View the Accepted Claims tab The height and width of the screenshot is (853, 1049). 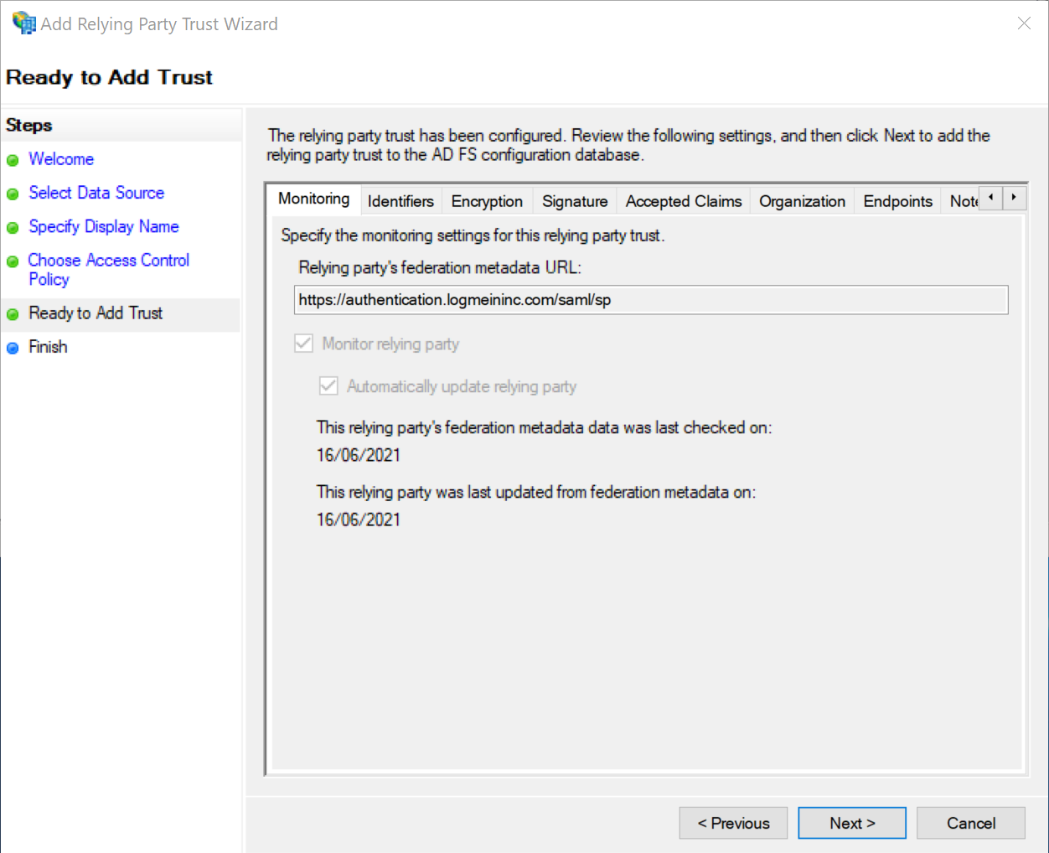pyautogui.click(x=684, y=201)
